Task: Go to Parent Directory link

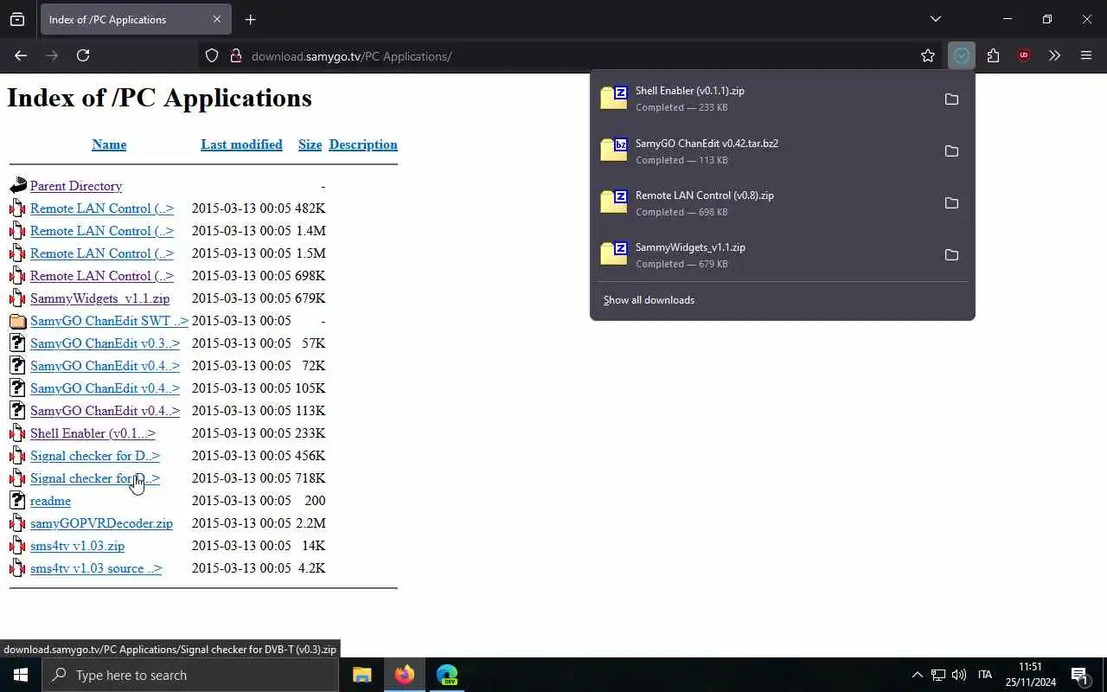Action: [x=76, y=186]
